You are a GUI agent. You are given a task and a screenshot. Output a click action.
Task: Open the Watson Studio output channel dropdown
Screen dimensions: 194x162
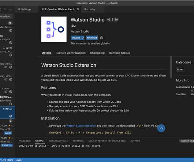tap(187, 141)
